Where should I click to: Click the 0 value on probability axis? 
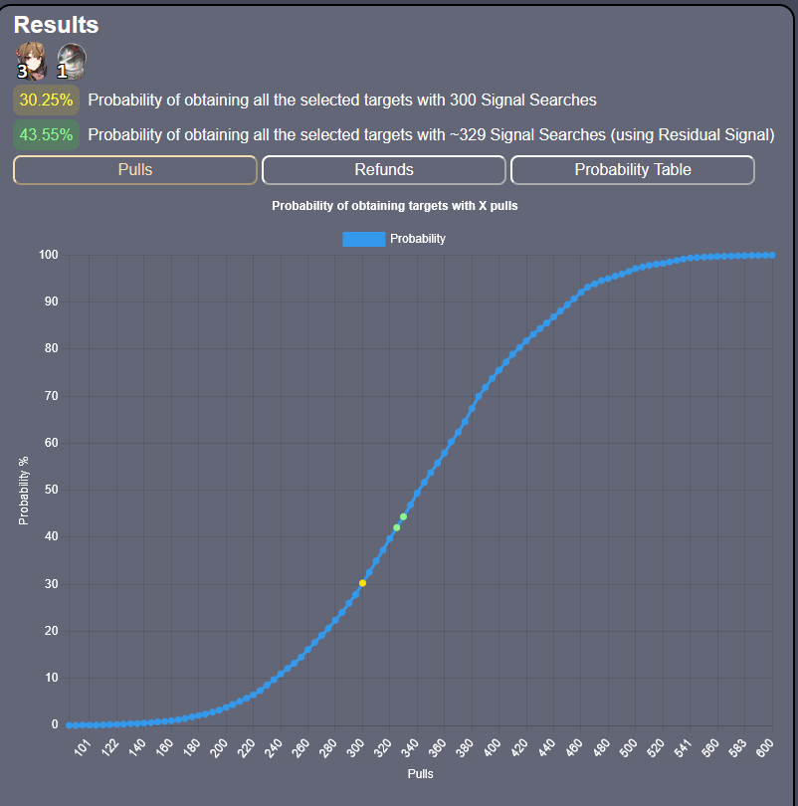tap(55, 724)
